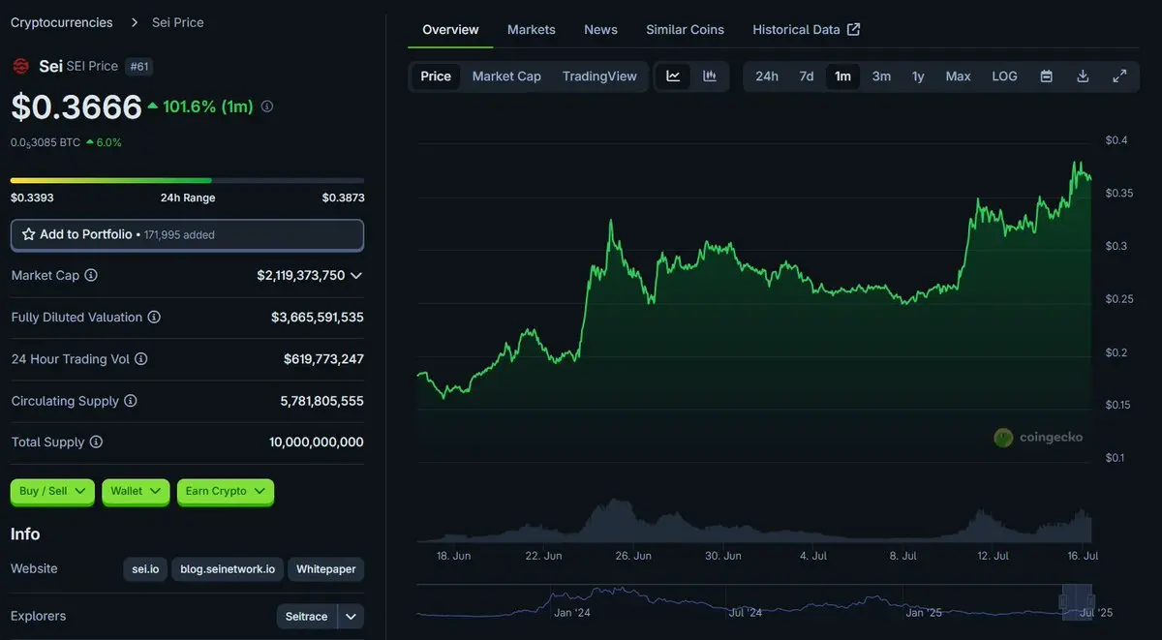Image resolution: width=1162 pixels, height=640 pixels.
Task: Expand the Market Cap value chevron
Action: (x=356, y=276)
